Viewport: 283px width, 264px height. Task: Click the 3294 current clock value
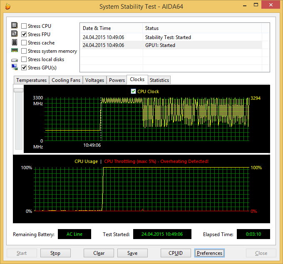[256, 98]
